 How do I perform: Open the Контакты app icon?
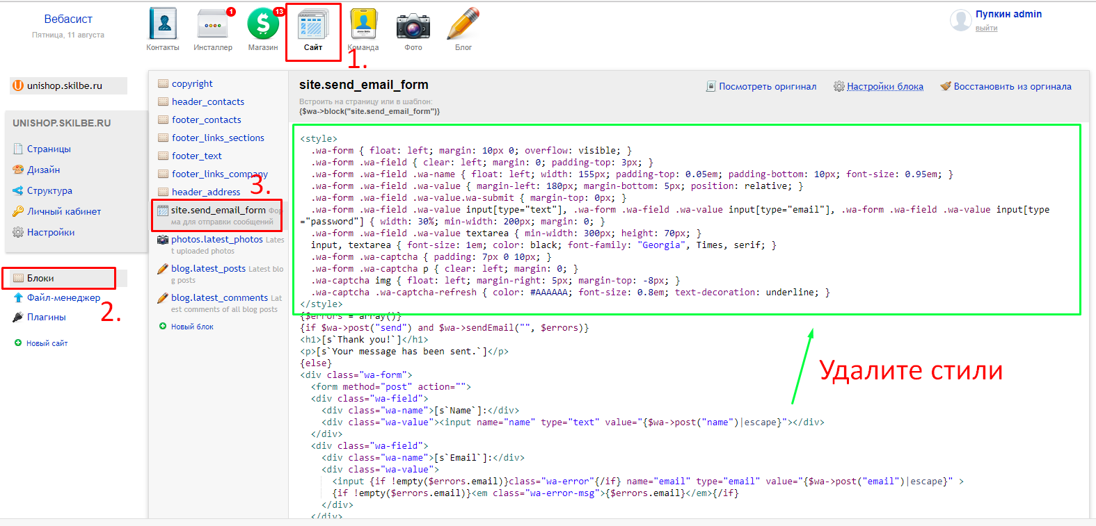coord(163,25)
